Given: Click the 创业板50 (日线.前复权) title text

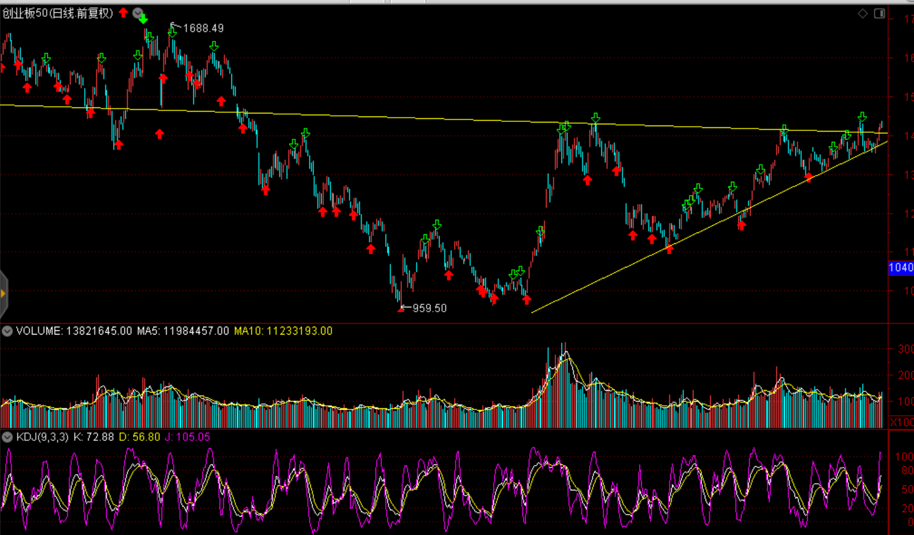Looking at the screenshot, I should [57, 13].
